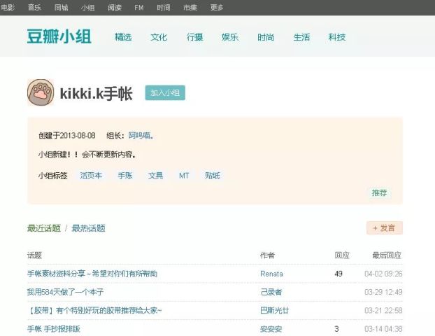
Task: Click the 最后回应 column header
Action: coord(387,255)
